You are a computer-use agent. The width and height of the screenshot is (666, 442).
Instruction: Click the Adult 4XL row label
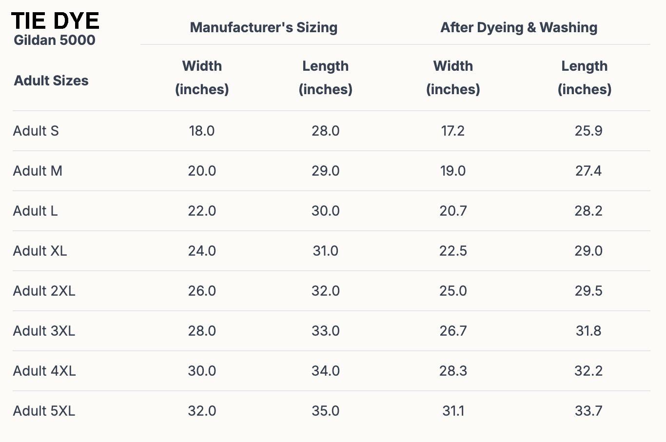pos(44,371)
